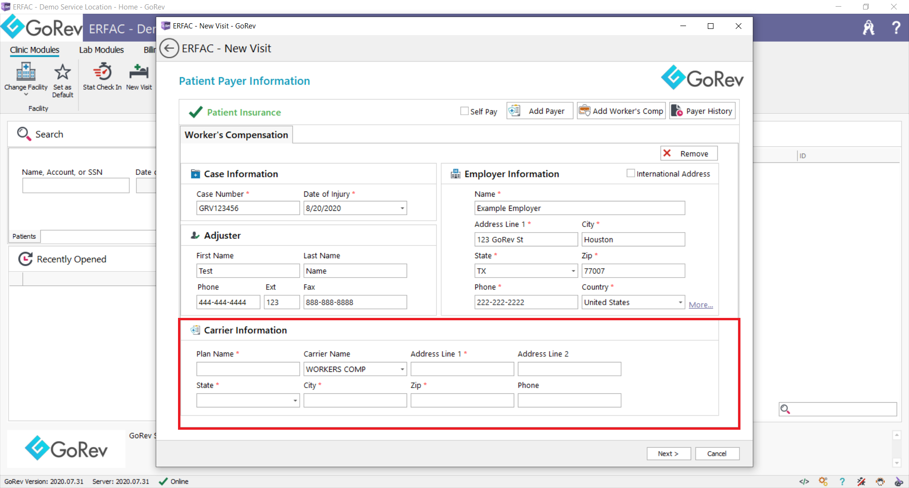Click the Adjuster Phone field

pos(228,302)
